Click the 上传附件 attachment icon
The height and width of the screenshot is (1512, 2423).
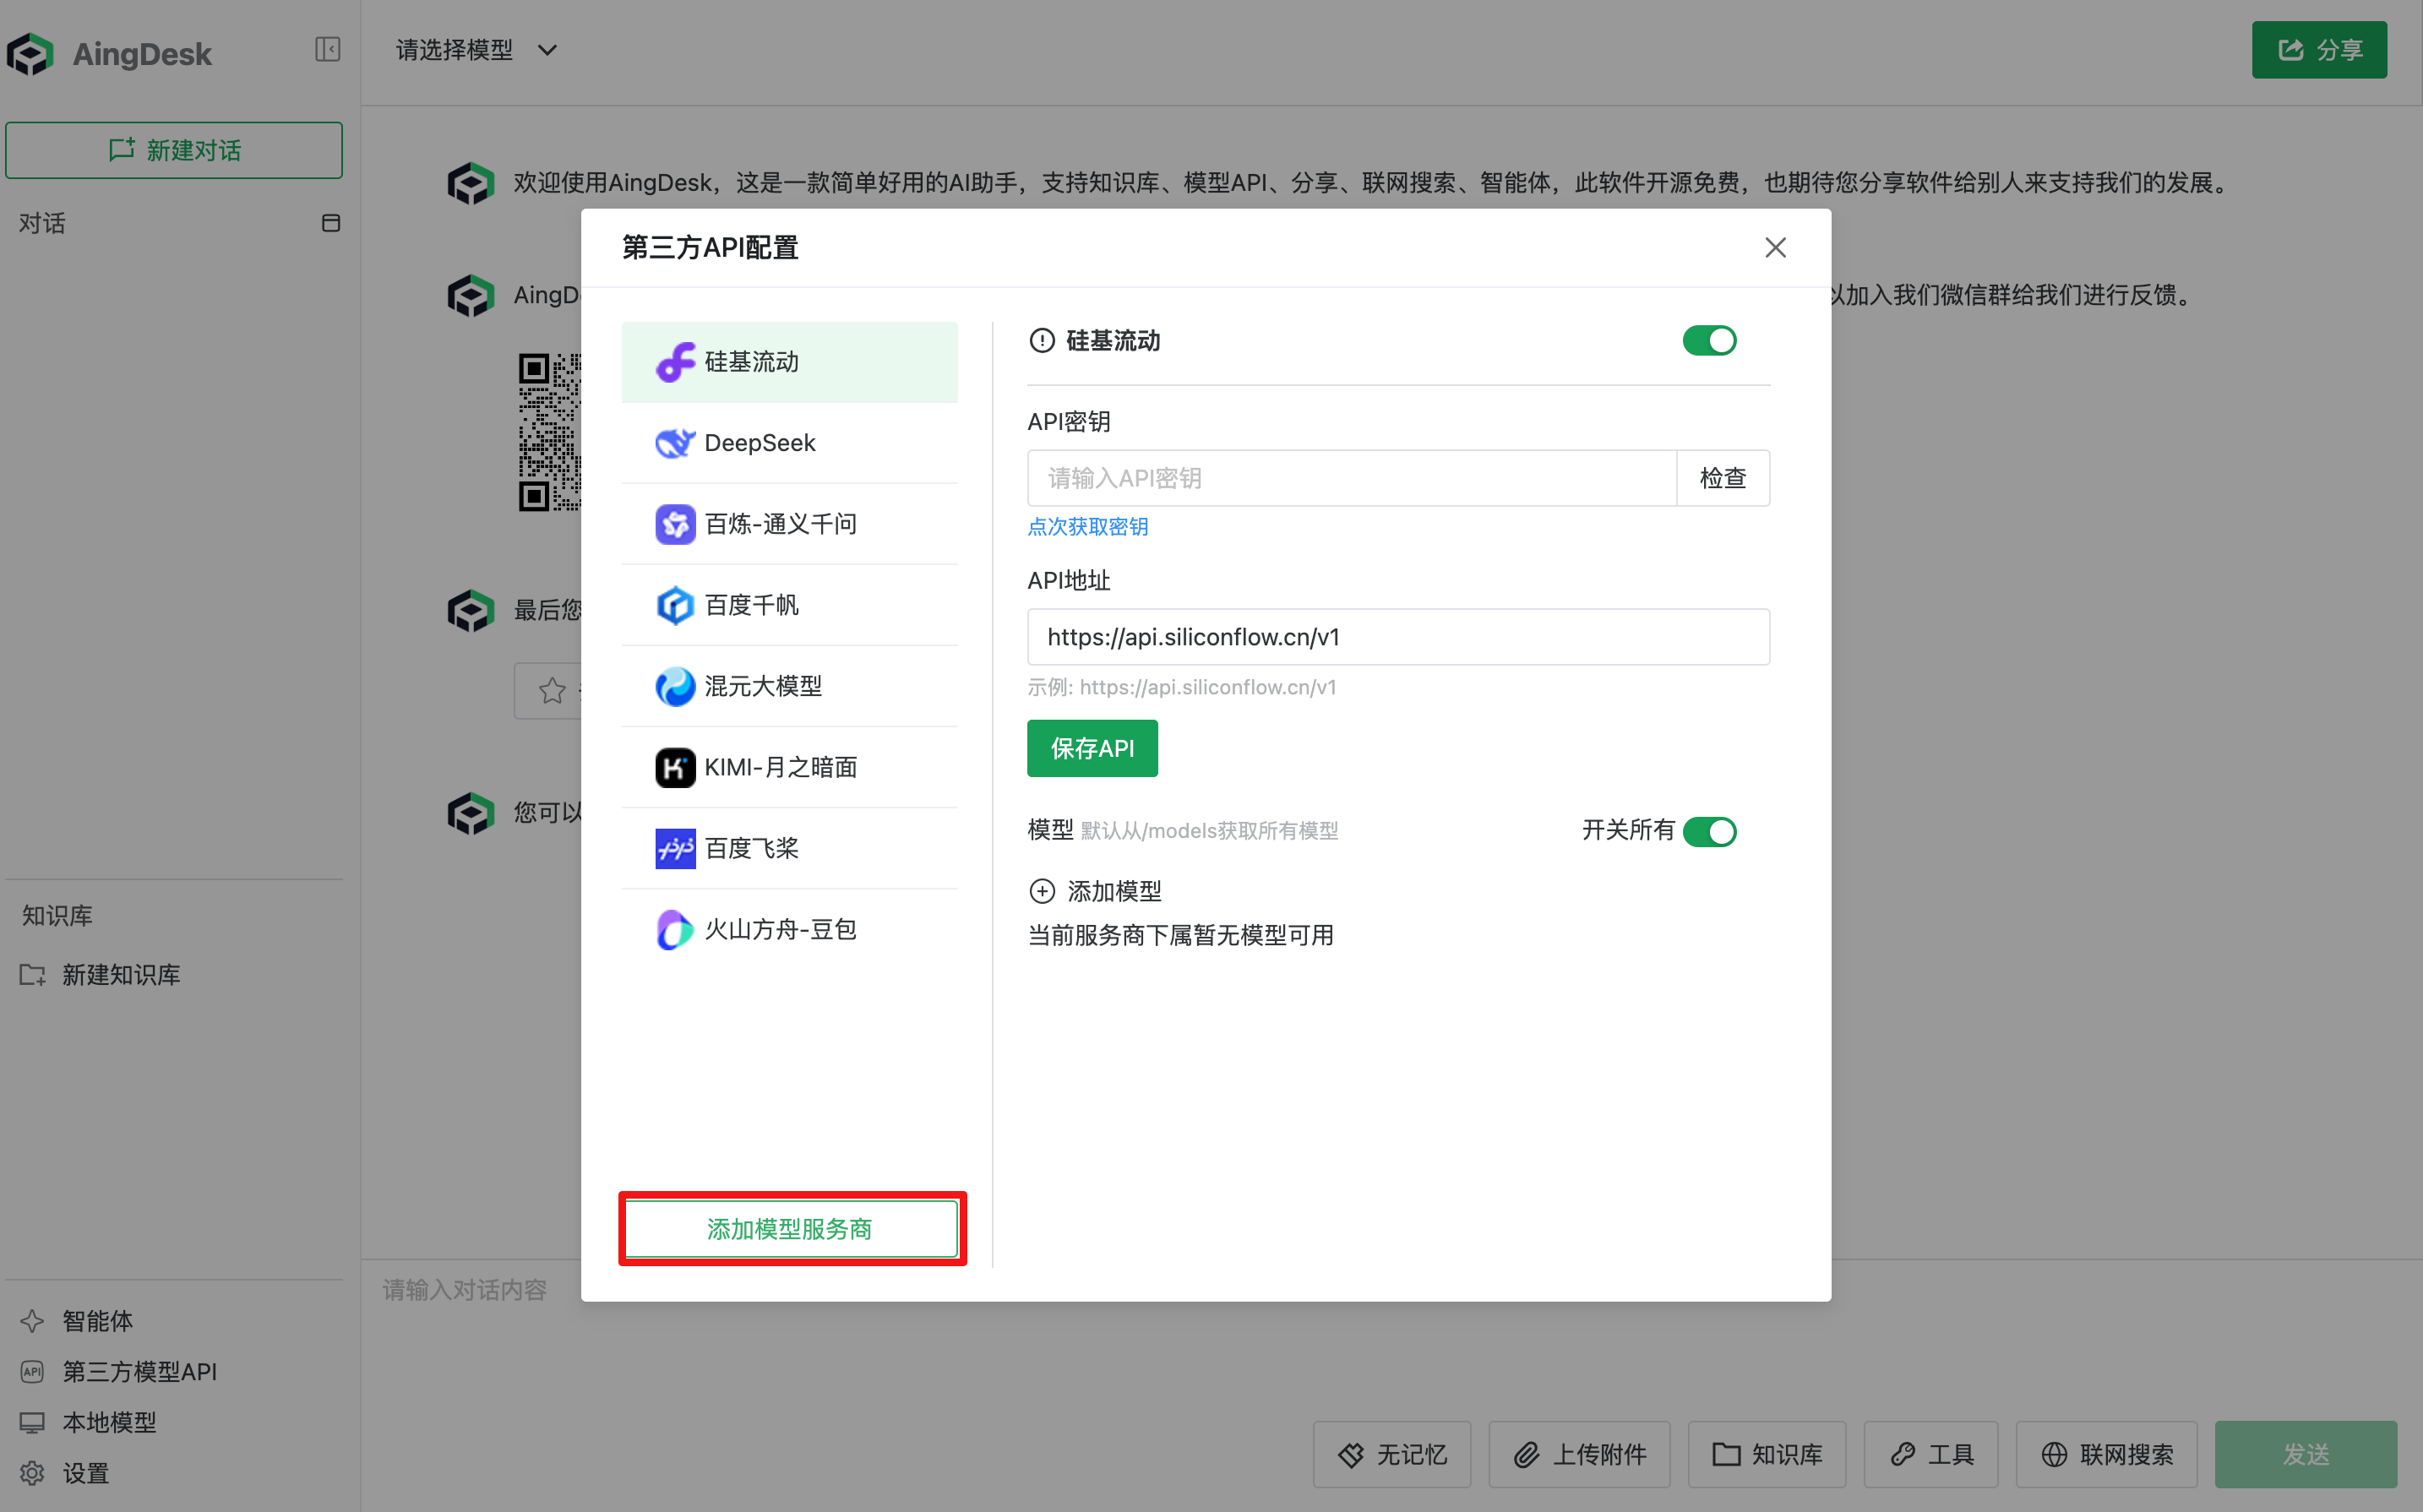(x=1524, y=1454)
